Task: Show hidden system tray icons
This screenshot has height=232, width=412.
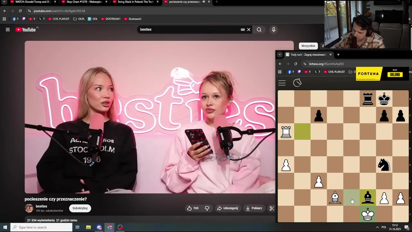Action: tap(377, 227)
